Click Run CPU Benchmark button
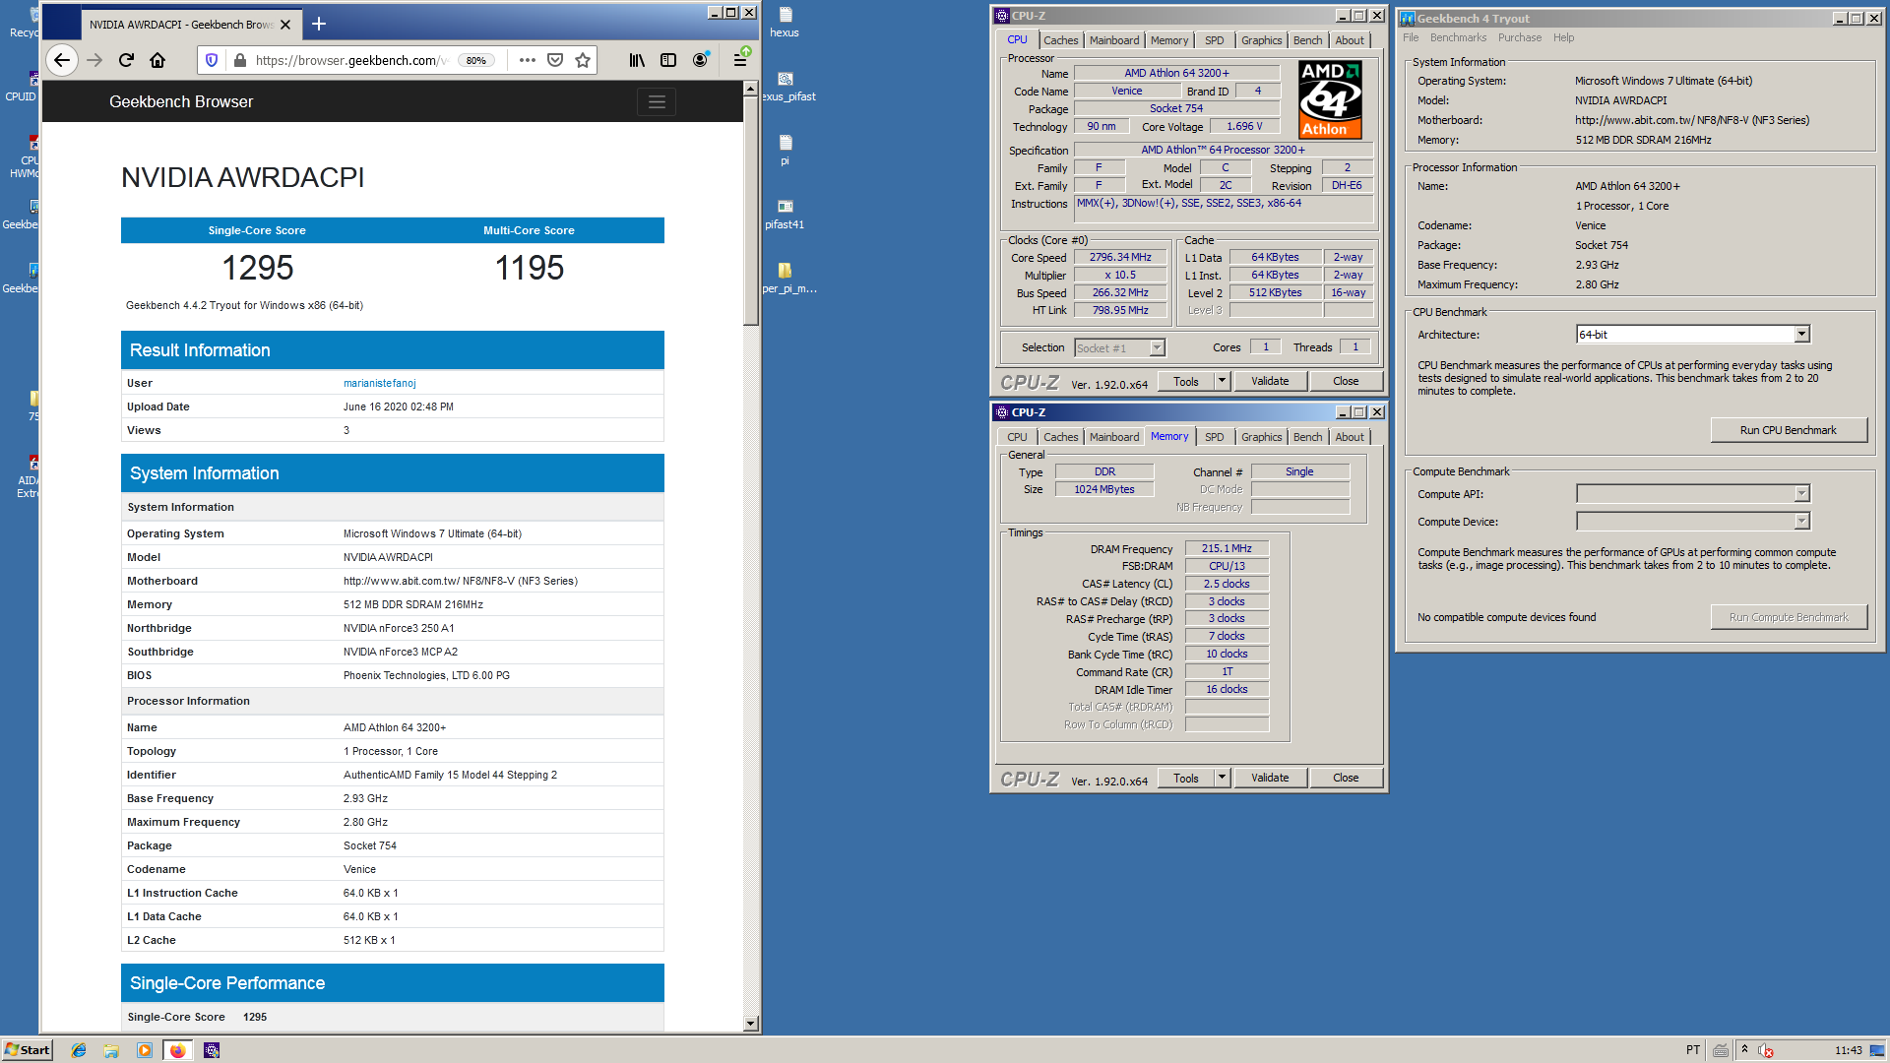This screenshot has width=1890, height=1063. [1788, 430]
